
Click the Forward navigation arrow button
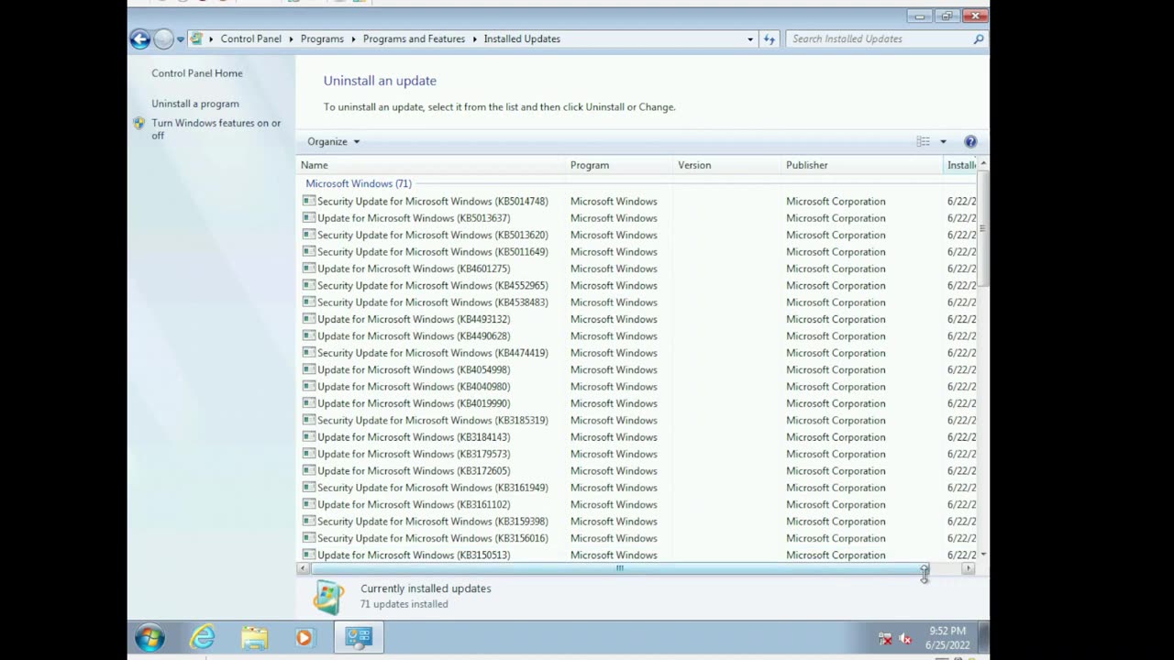click(x=163, y=38)
